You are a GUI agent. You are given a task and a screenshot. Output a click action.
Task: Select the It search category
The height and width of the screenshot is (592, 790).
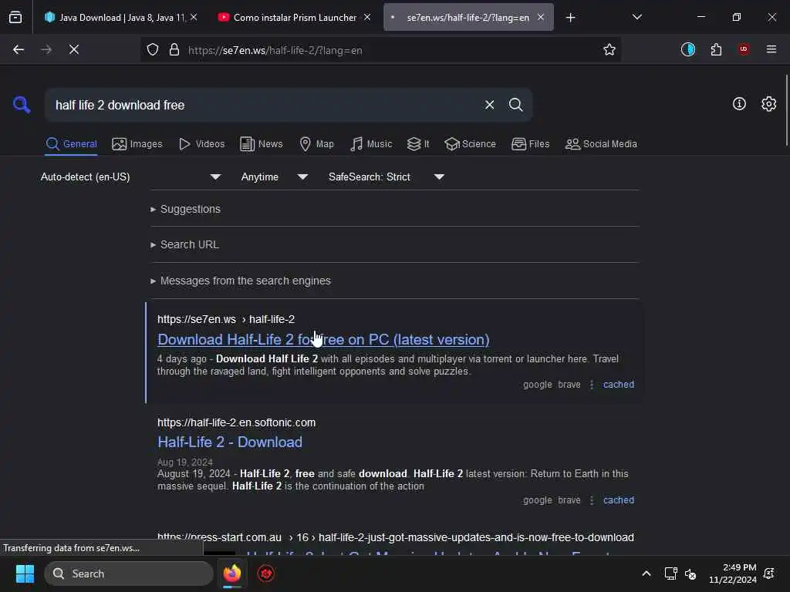(x=417, y=144)
